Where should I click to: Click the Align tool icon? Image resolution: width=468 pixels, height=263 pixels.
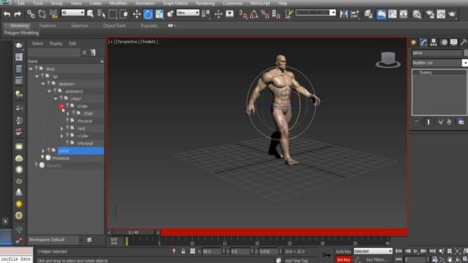(355, 14)
